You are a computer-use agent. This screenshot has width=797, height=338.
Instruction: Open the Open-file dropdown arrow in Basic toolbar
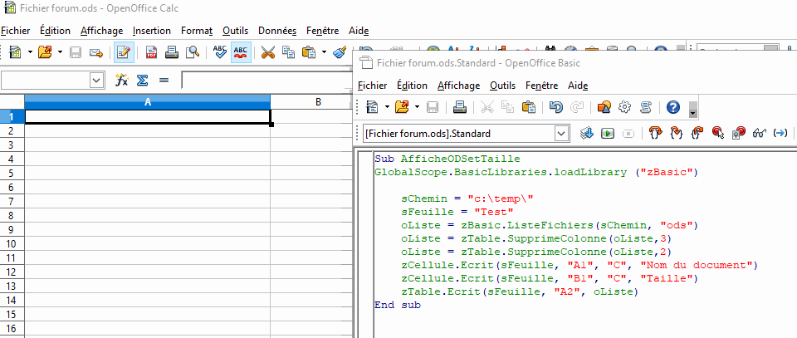pyautogui.click(x=418, y=107)
